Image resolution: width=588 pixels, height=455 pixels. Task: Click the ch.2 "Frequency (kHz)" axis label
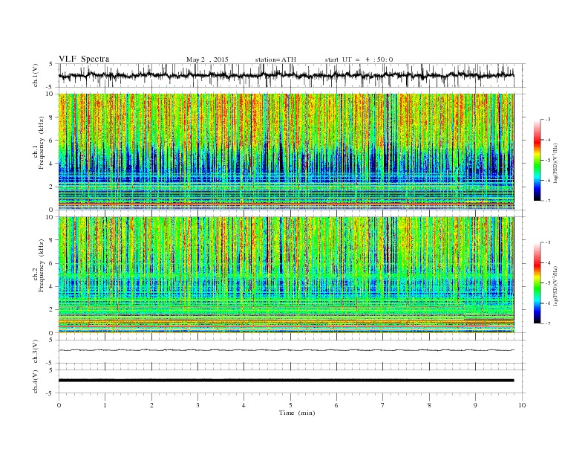pyautogui.click(x=42, y=265)
